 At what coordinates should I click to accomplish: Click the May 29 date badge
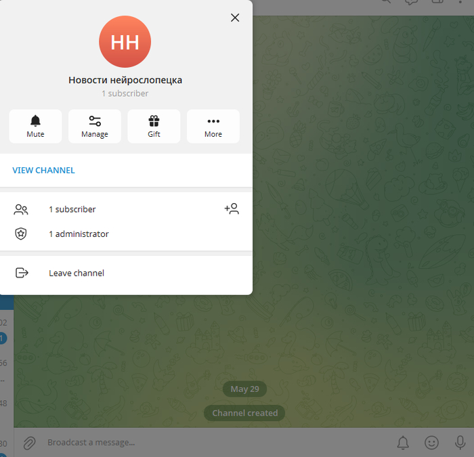(x=245, y=389)
